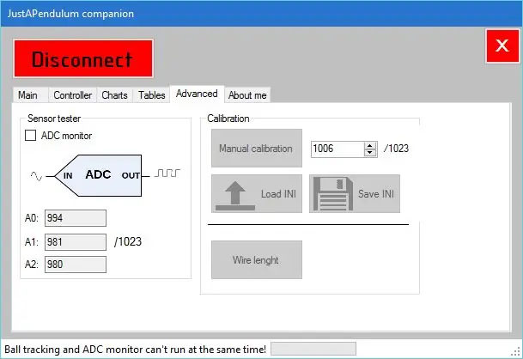Click the /1023 label beside calibration value

click(x=396, y=148)
